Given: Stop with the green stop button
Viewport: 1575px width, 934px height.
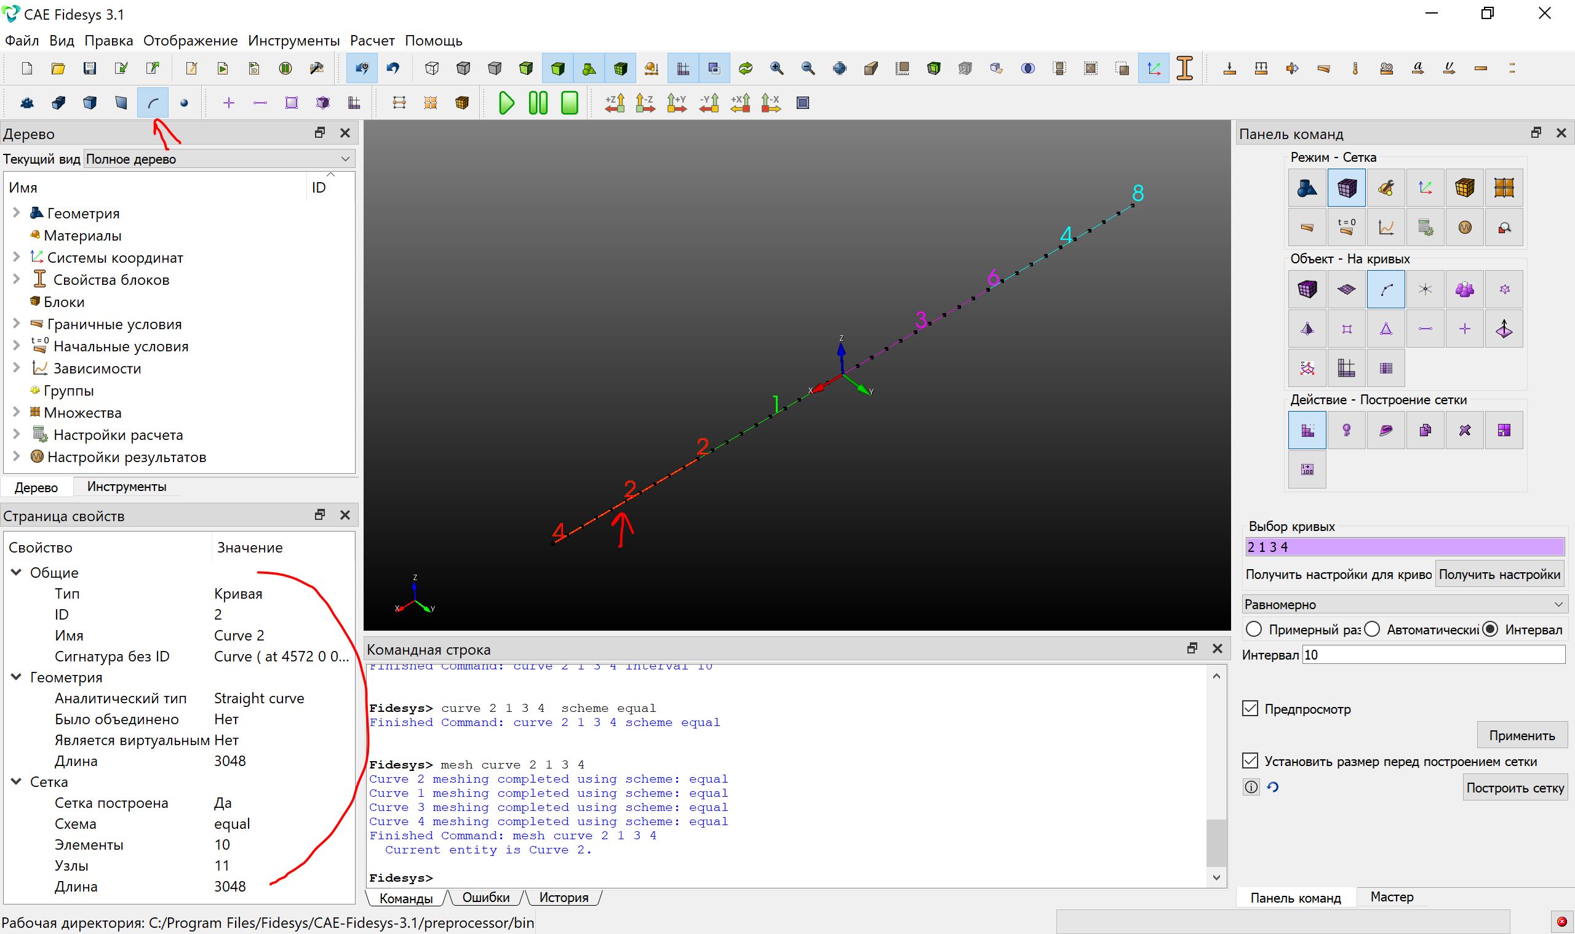Looking at the screenshot, I should pyautogui.click(x=570, y=103).
